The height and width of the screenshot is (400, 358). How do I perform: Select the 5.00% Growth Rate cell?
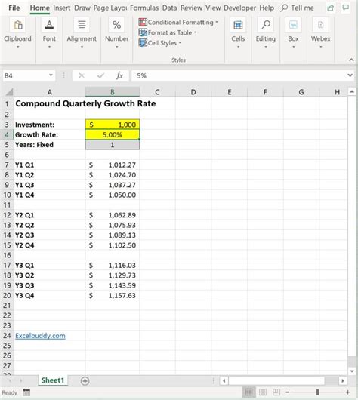[113, 134]
